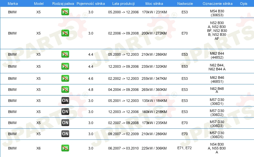Click the ON diesel icon in the 160kW / 218KM row
Screen dimensions: 254x157
point(65,111)
